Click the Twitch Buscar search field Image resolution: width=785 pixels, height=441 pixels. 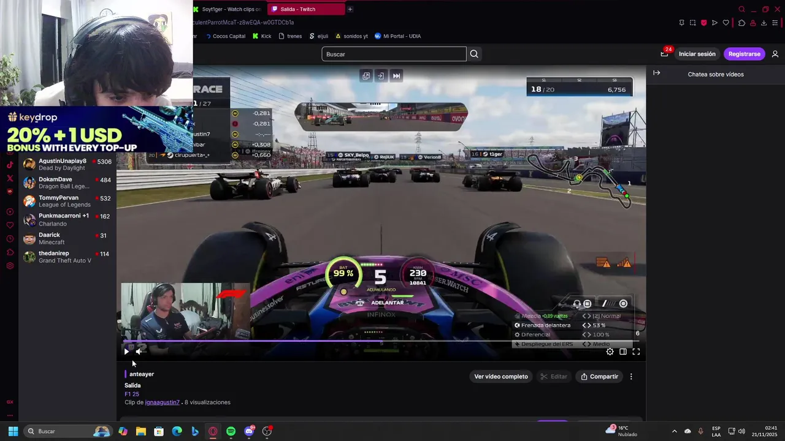pos(394,54)
